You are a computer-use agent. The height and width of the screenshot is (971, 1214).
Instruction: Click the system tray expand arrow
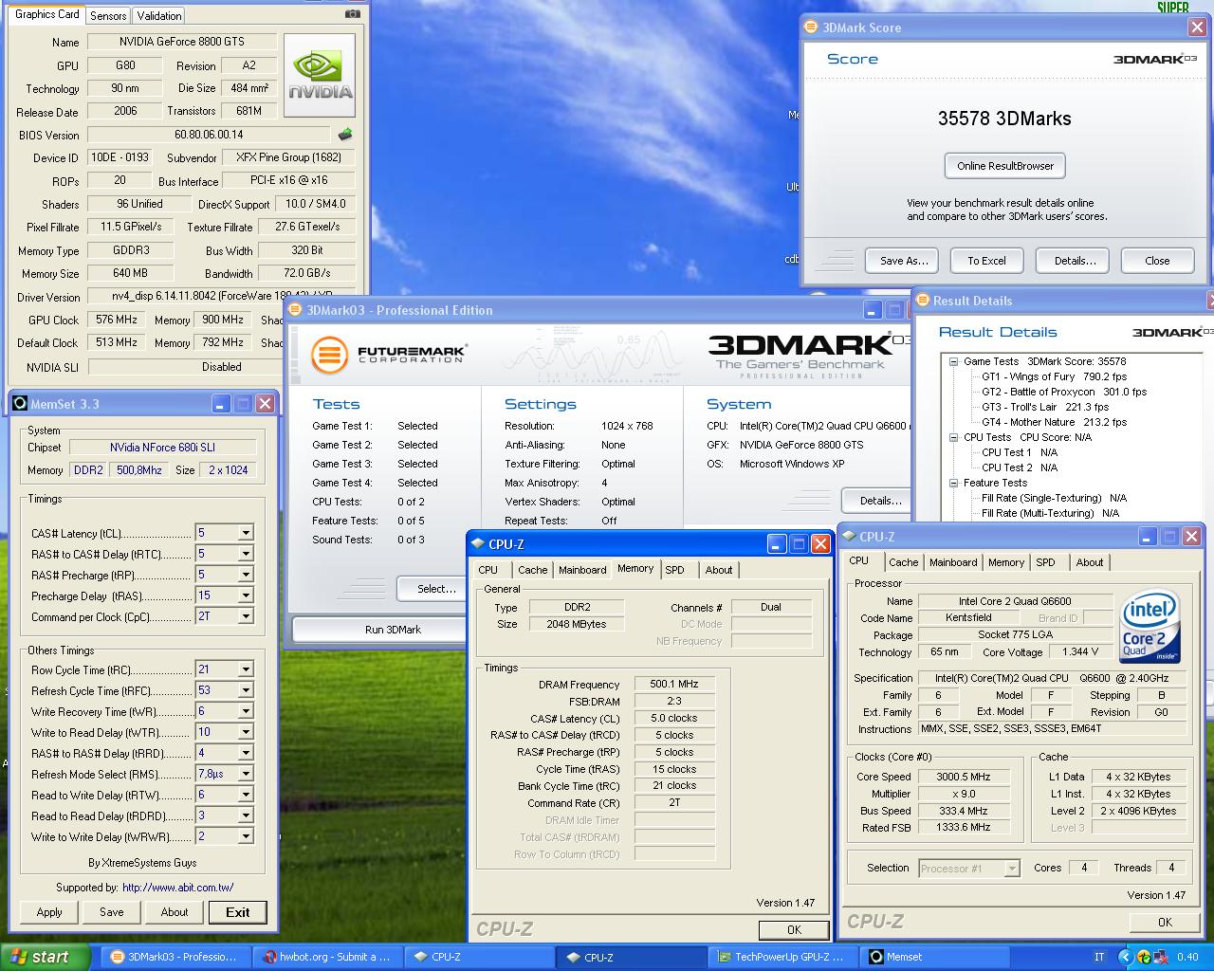(x=1126, y=957)
